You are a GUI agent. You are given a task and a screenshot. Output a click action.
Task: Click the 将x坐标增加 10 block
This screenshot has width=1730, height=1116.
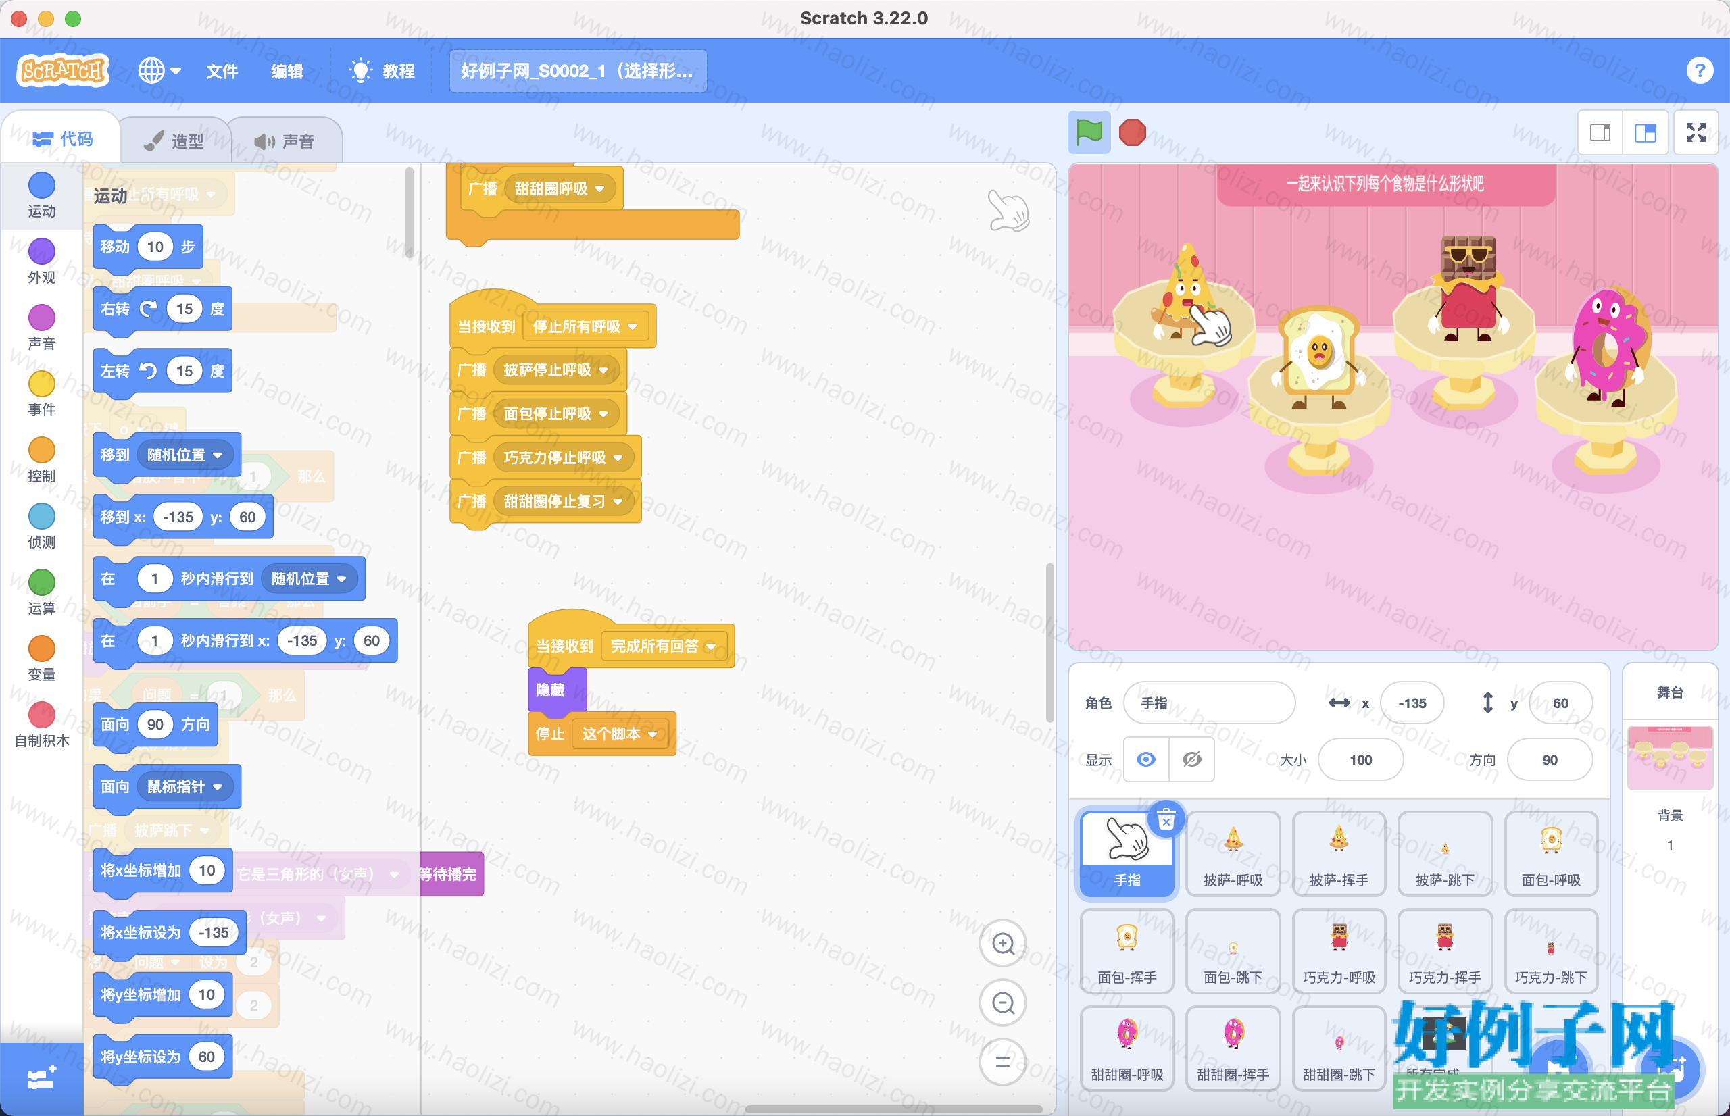162,870
